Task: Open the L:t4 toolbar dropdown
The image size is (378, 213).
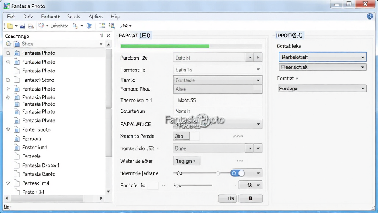Action: (x=130, y=26)
